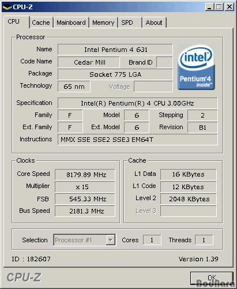Screen dimensions: 237x289
Task: Click the CPU-Z title bar app icon
Action: pyautogui.click(x=7, y=7)
